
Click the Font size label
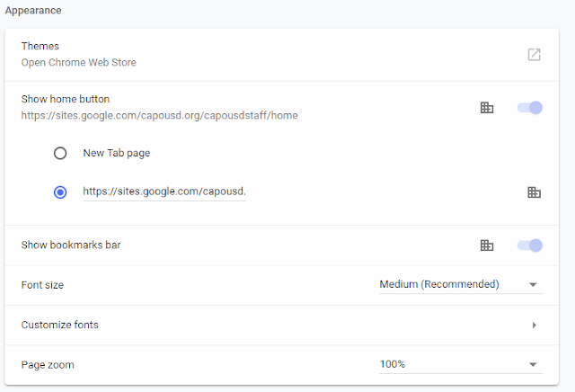(x=42, y=285)
